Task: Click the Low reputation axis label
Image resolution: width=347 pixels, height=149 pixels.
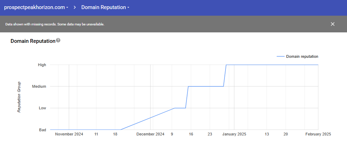Action: pos(42,108)
